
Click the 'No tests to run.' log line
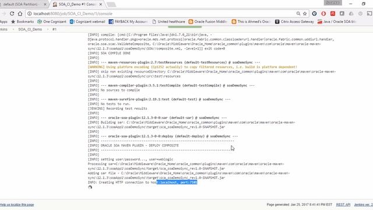[109, 104]
